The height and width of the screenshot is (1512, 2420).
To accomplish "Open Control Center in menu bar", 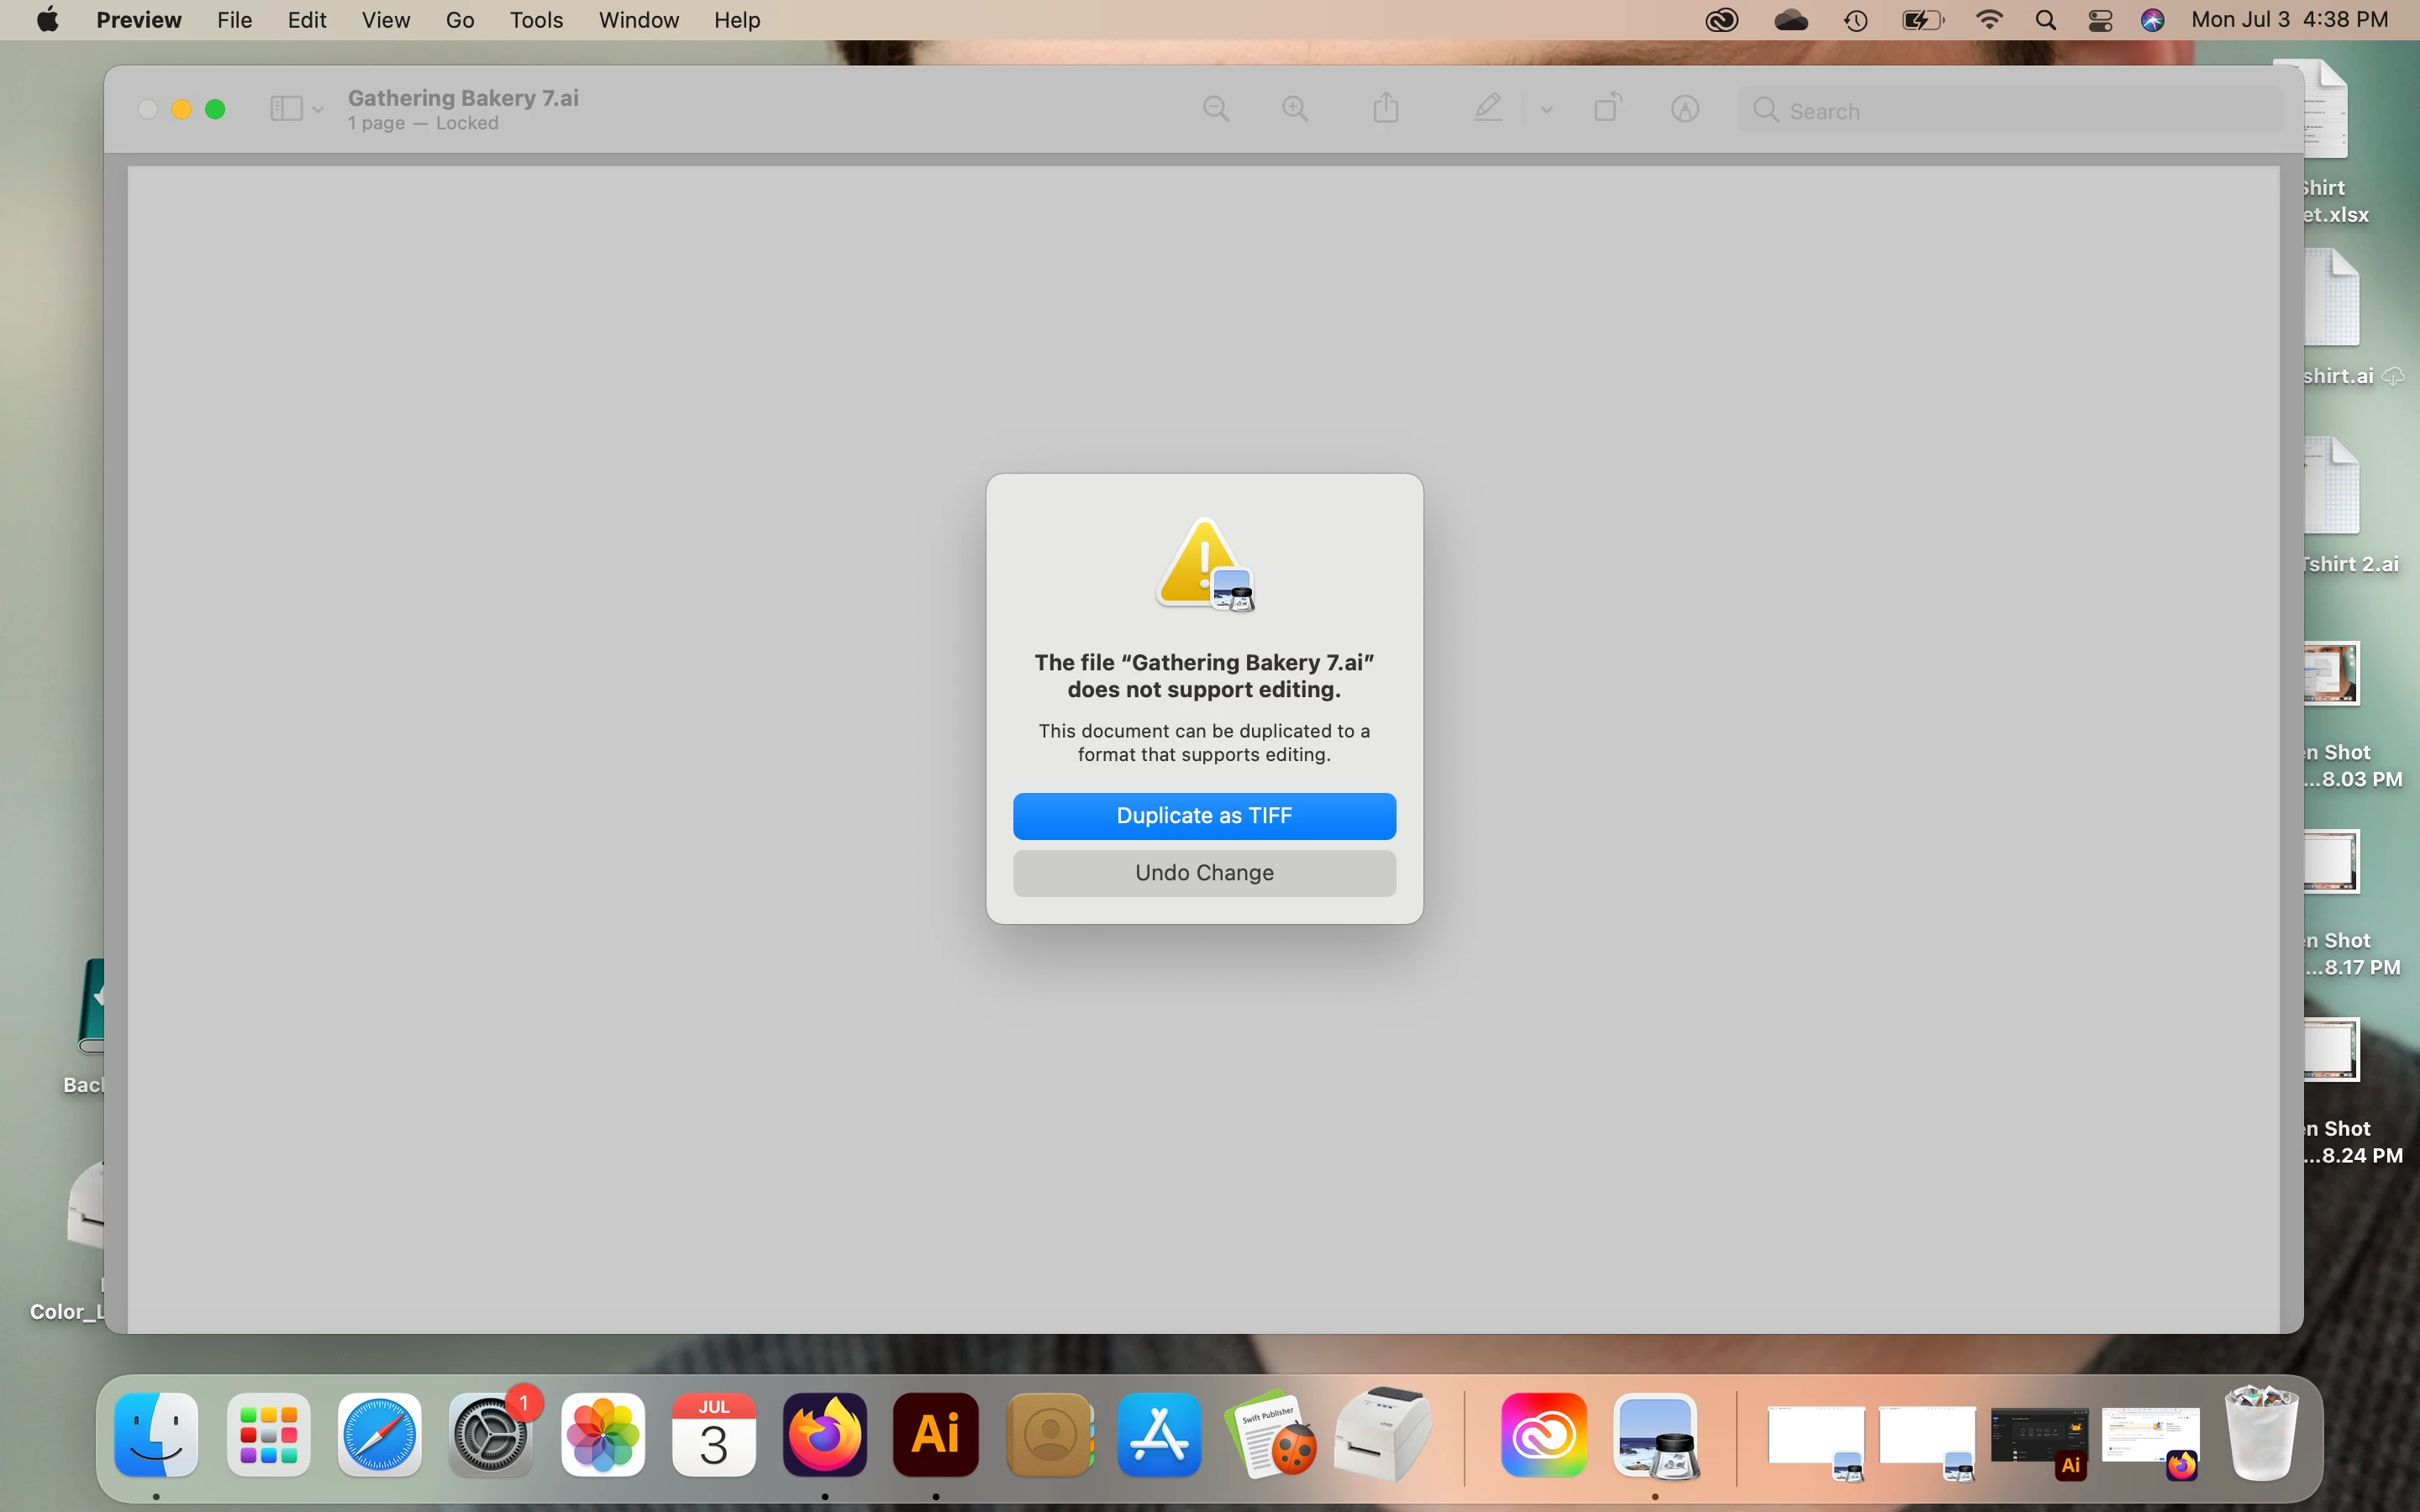I will coord(2100,20).
